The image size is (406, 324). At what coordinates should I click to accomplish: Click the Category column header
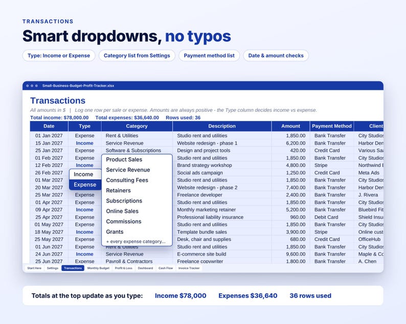(x=137, y=126)
